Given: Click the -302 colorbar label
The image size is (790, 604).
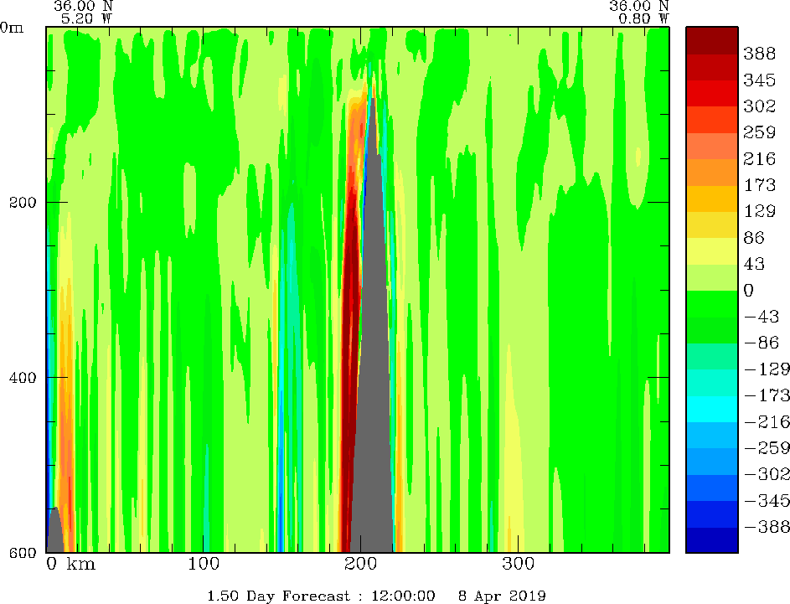Looking at the screenshot, I should pyautogui.click(x=767, y=474).
